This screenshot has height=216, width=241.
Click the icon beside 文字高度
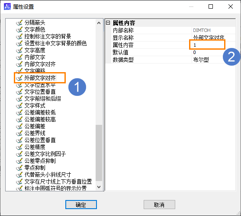click(x=19, y=50)
